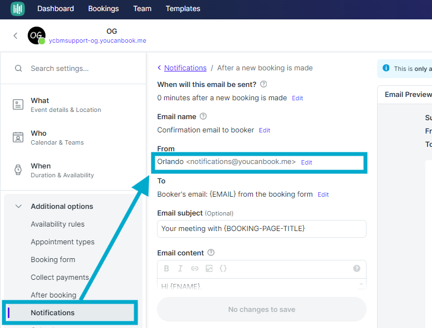
Task: Go back using the left arrow beside avatar
Action: pos(16,35)
